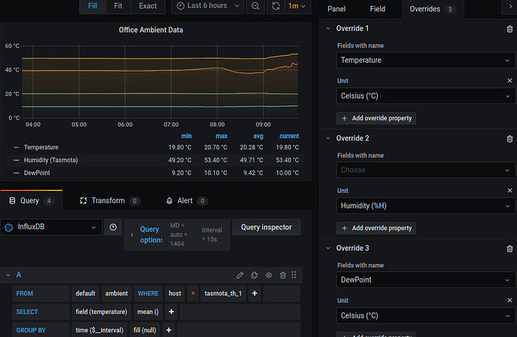
Task: Collapse query A row
Action: tap(8, 275)
